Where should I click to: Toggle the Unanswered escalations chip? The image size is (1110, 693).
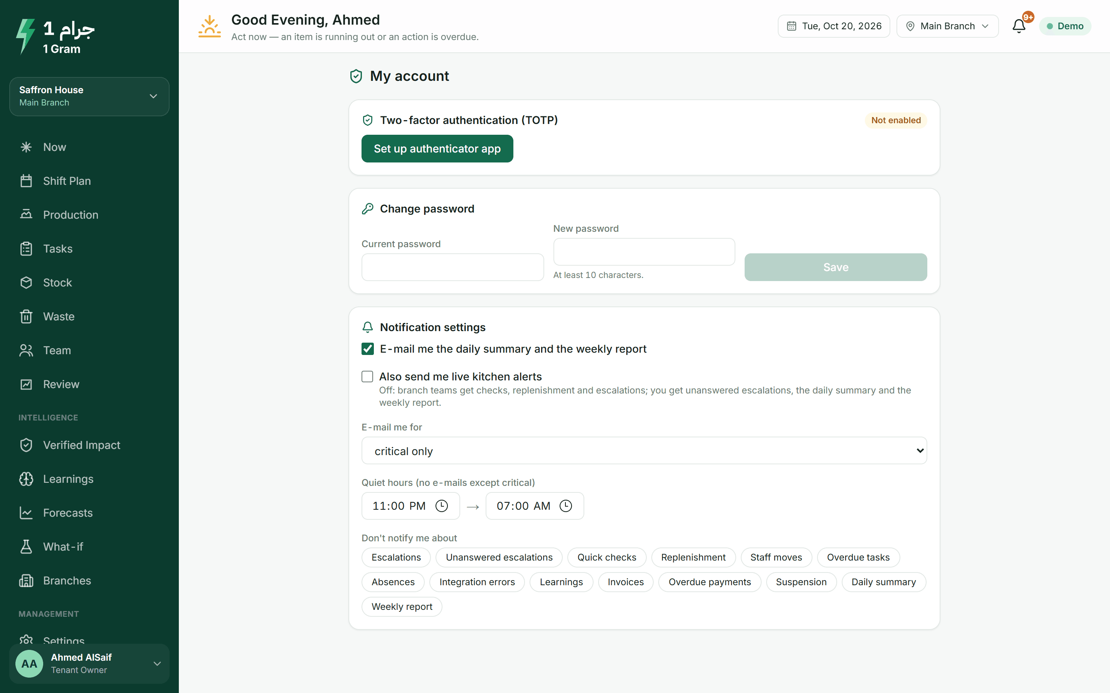pyautogui.click(x=499, y=557)
